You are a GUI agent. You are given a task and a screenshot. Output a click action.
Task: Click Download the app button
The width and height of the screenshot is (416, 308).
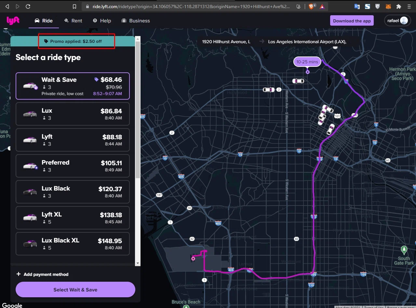(x=352, y=21)
